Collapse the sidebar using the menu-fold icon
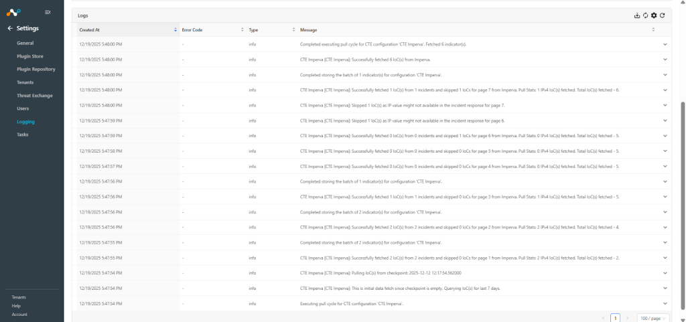The width and height of the screenshot is (686, 322). [48, 12]
